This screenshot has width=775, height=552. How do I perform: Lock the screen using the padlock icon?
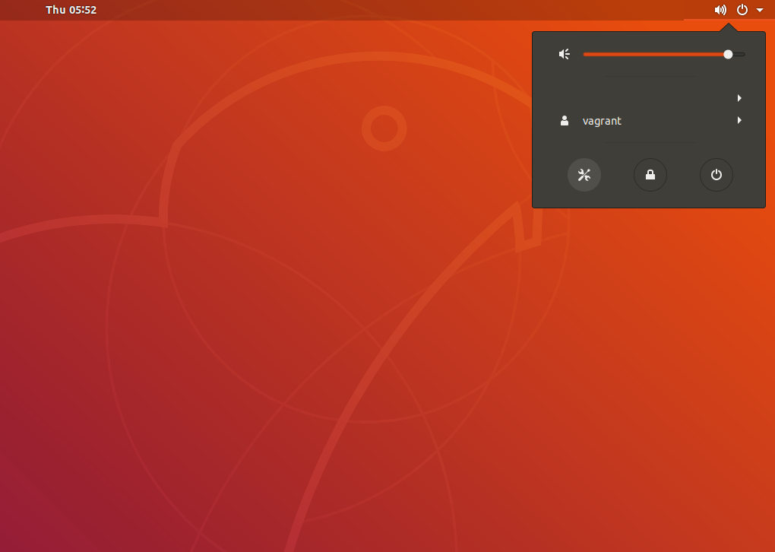click(650, 175)
